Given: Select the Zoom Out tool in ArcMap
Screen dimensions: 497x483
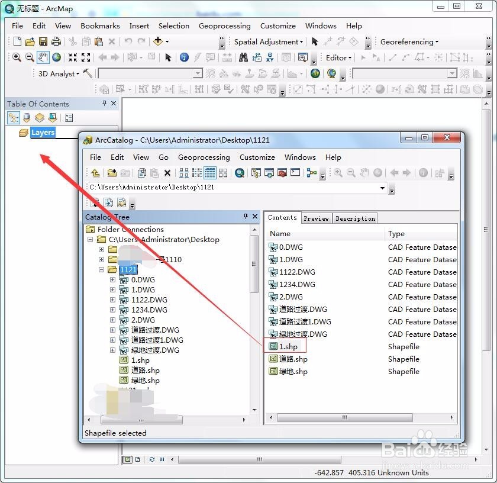Looking at the screenshot, I should coord(30,57).
